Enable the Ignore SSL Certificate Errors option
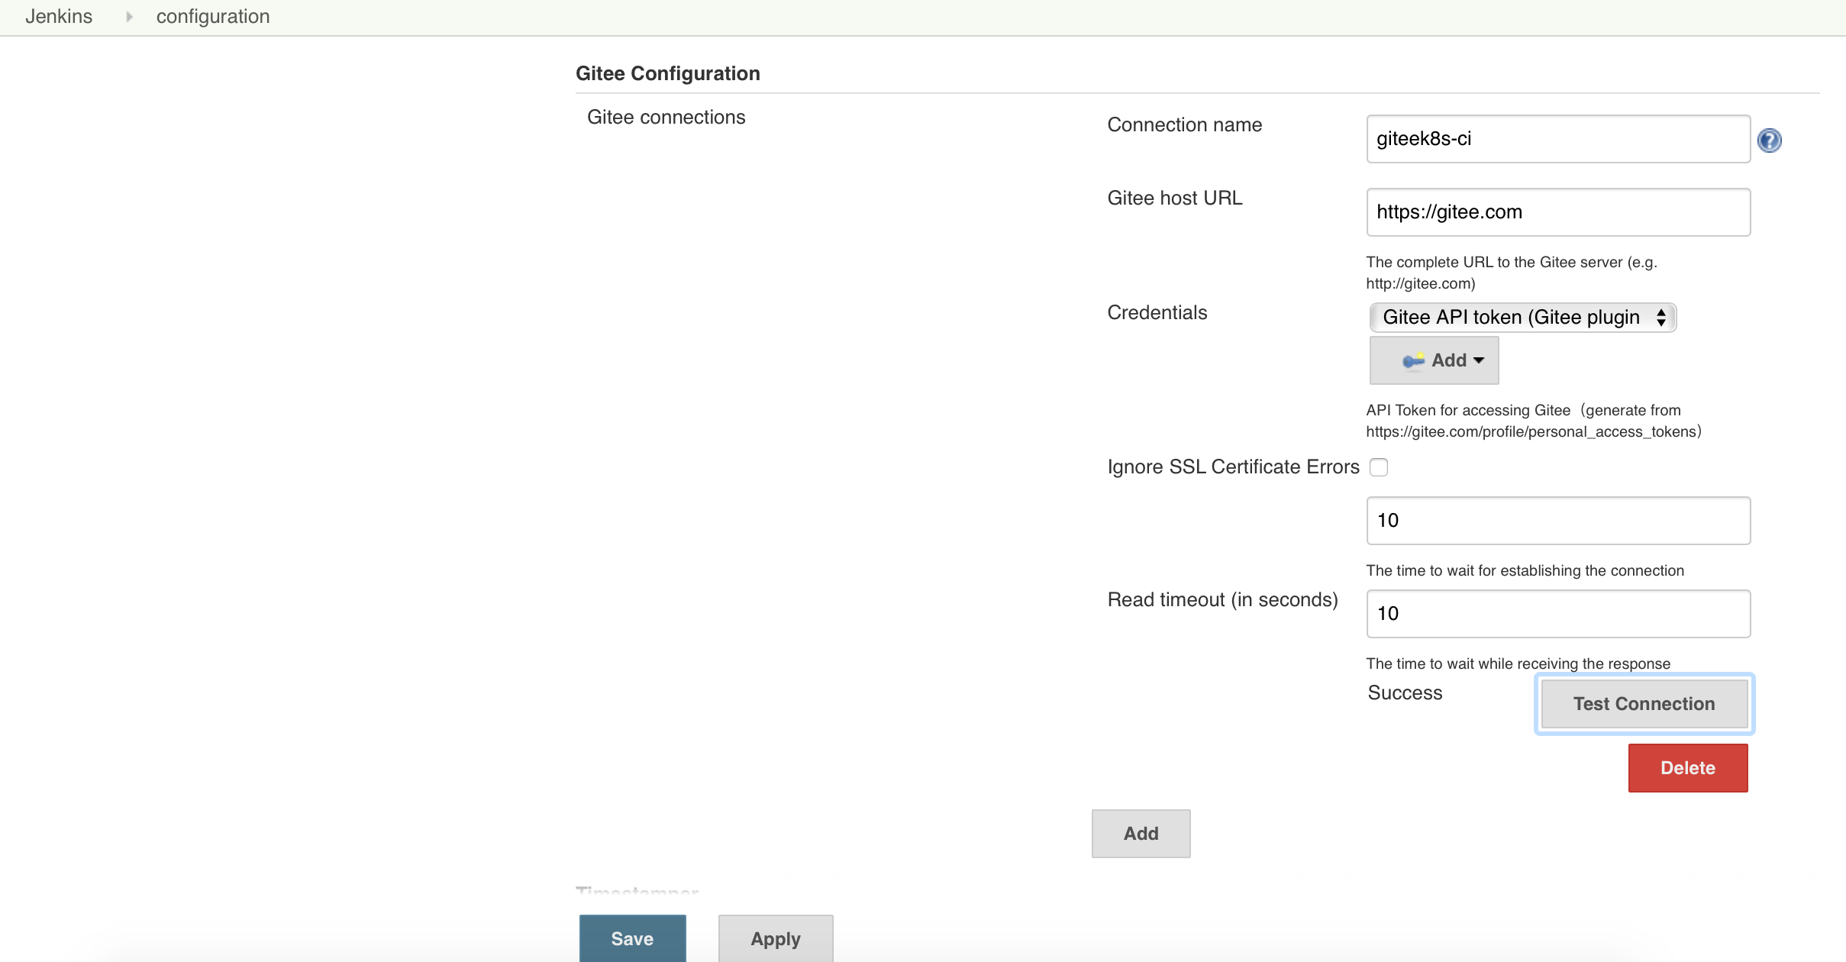The image size is (1846, 962). coord(1379,466)
